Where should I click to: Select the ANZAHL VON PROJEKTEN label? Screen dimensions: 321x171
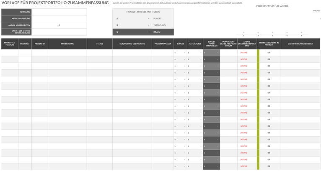point(16,26)
